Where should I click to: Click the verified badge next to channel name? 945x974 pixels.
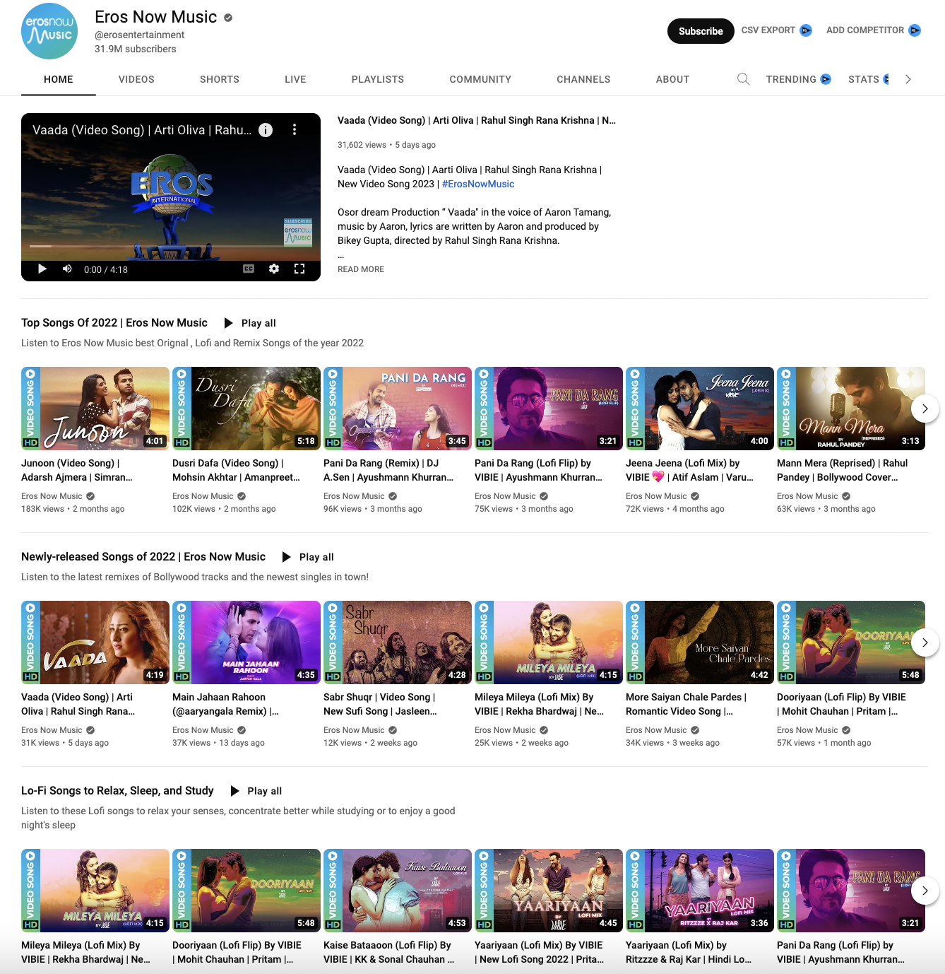228,18
